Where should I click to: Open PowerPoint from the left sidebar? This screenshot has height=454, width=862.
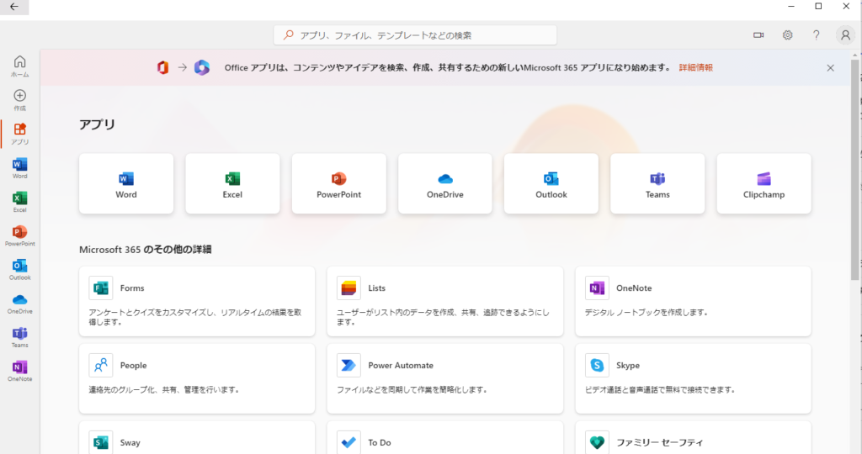(x=20, y=235)
